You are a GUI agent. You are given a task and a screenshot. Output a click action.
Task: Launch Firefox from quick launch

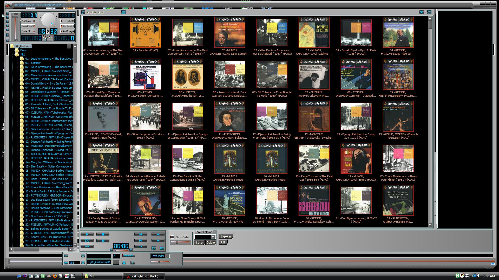tap(55, 276)
